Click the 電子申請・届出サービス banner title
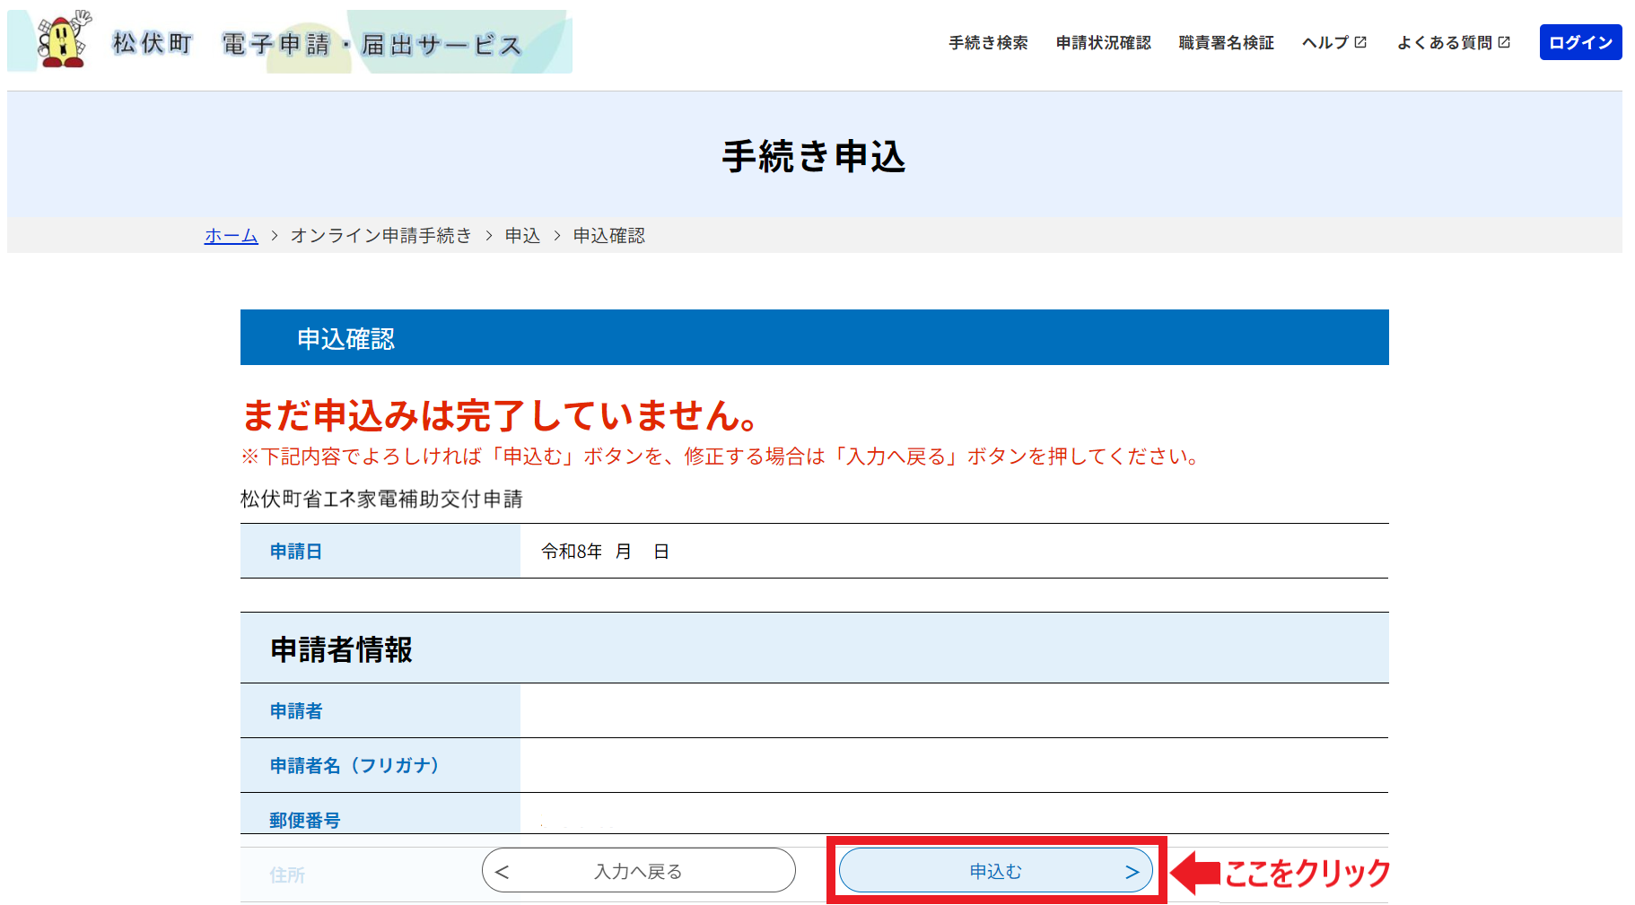This screenshot has height=905, width=1635. 372,44
